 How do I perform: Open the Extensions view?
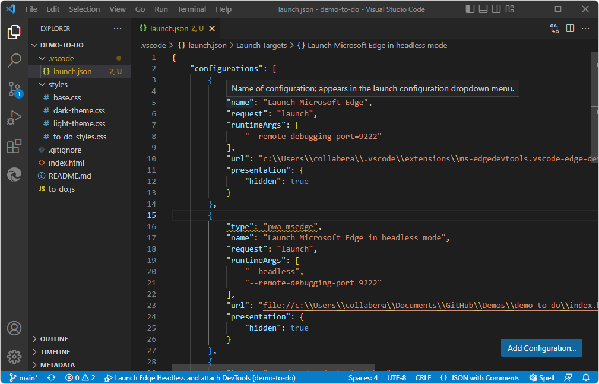[x=14, y=146]
